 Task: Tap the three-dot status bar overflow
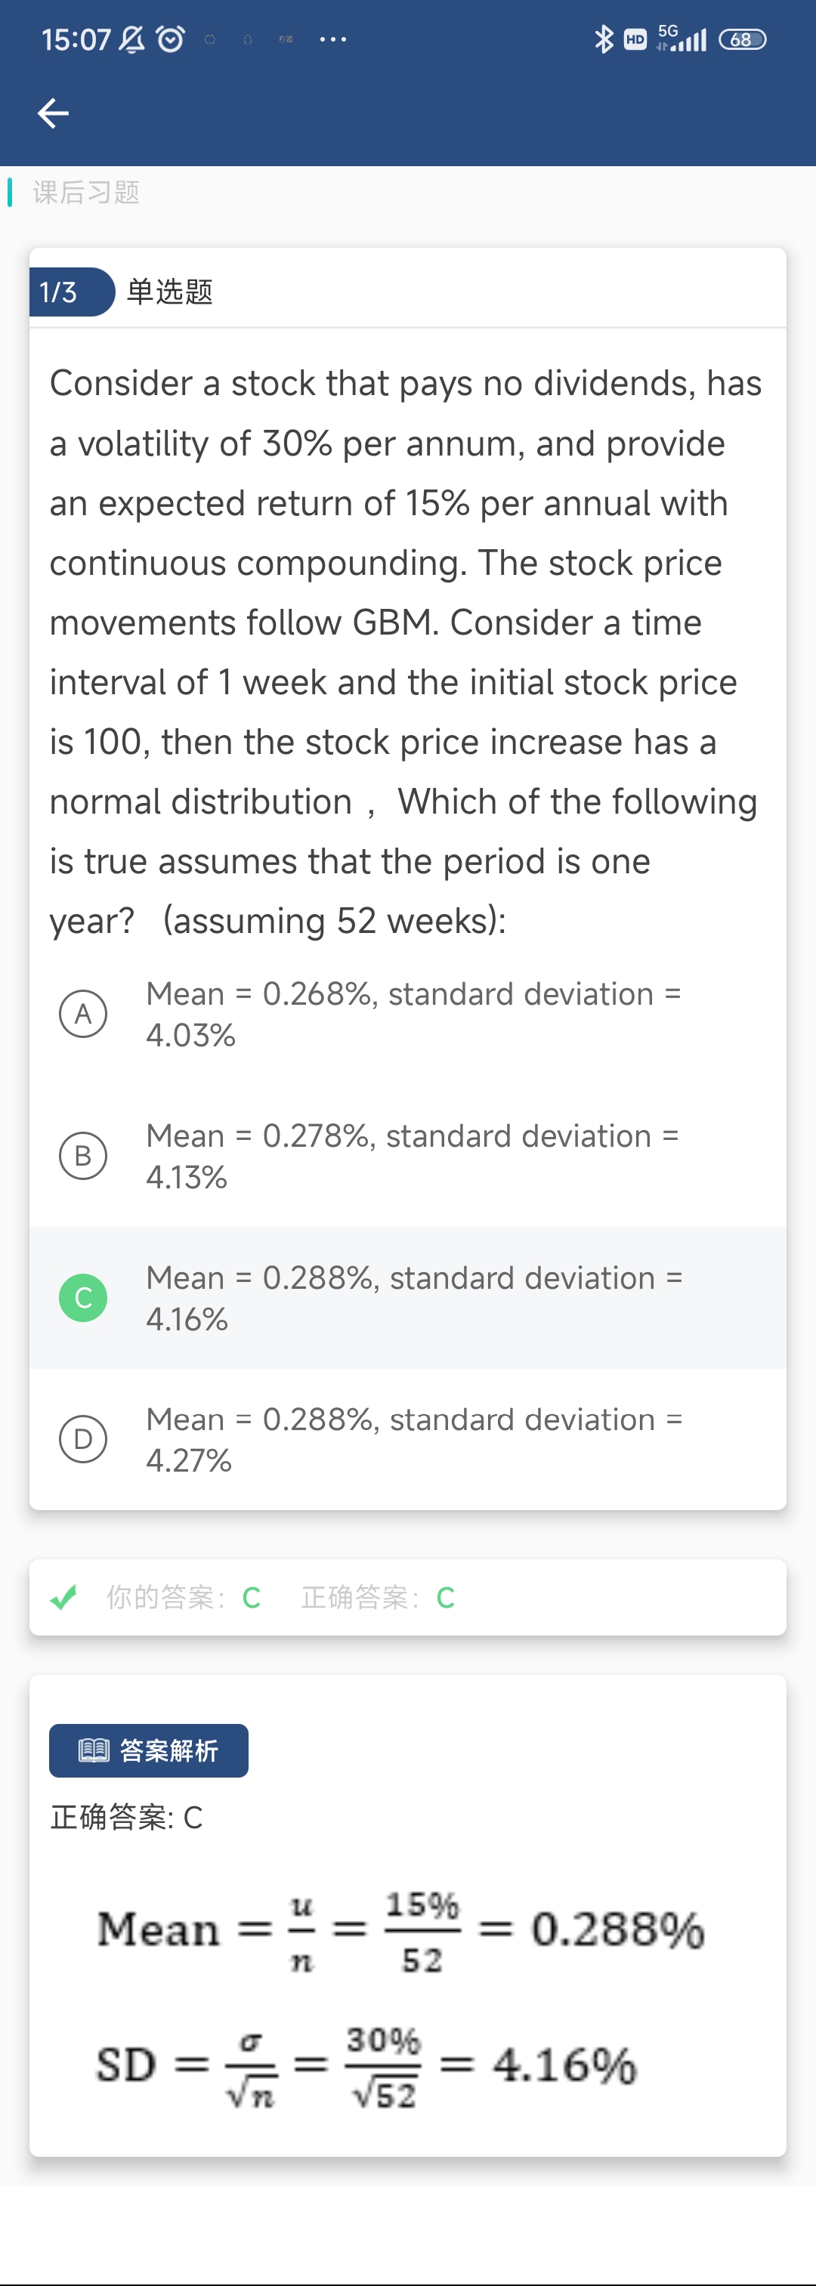(x=333, y=39)
